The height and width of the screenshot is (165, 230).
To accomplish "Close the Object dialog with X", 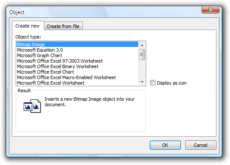I will point(211,10).
